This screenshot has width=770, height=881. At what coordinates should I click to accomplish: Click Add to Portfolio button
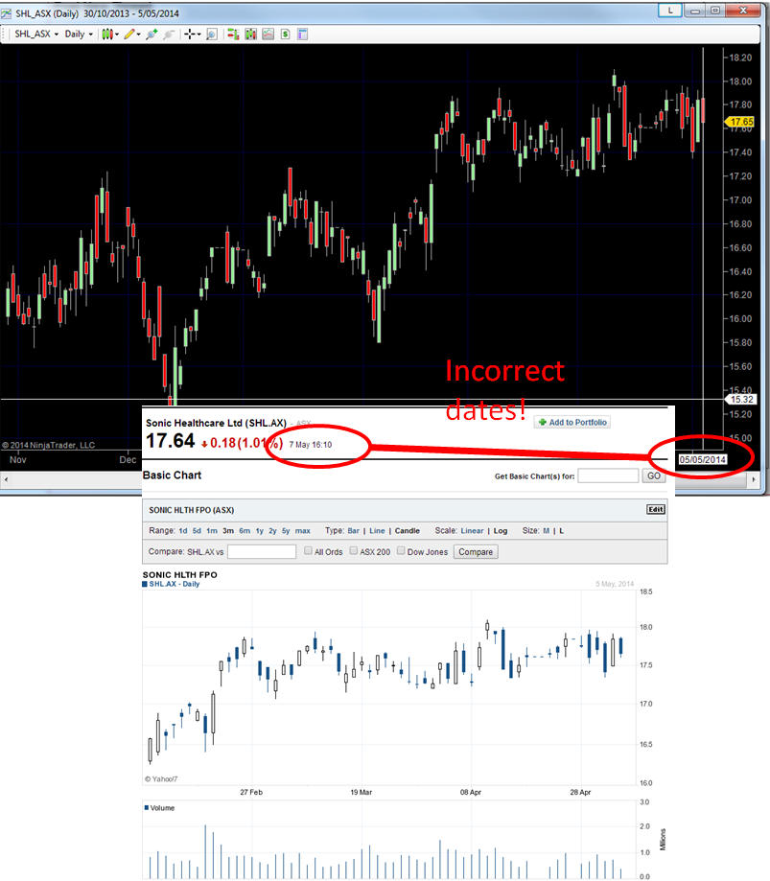click(572, 422)
